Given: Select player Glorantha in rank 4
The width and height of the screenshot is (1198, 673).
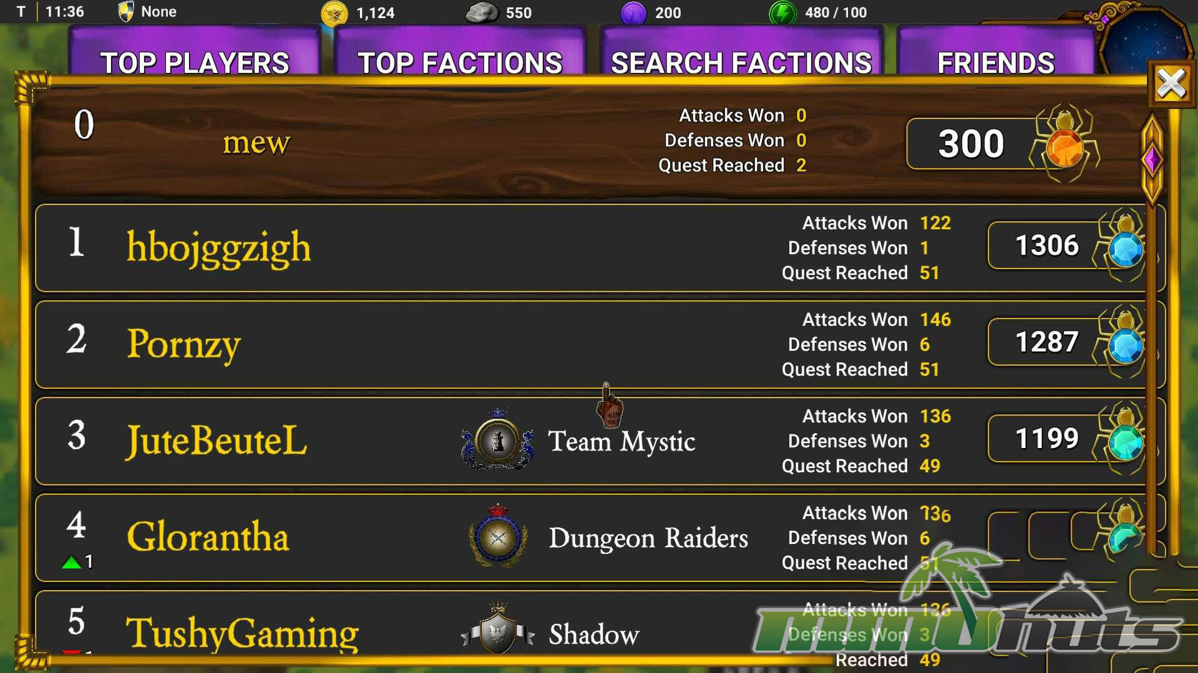Looking at the screenshot, I should (208, 537).
